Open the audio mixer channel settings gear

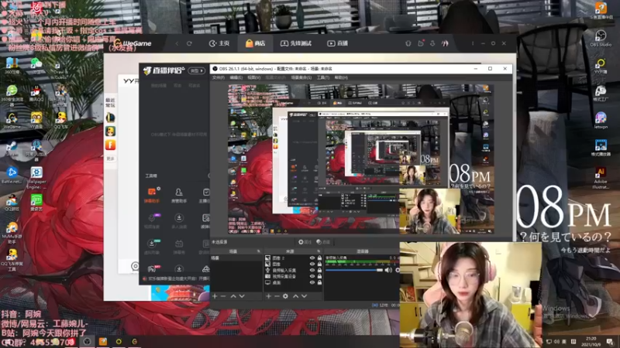[x=398, y=270]
